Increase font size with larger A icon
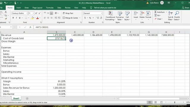The width and height of the screenshot is (190, 107). [x=36, y=13]
